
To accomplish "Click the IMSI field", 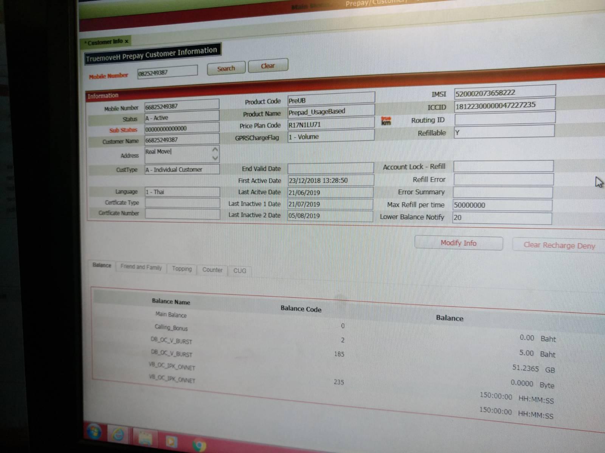I will (505, 92).
